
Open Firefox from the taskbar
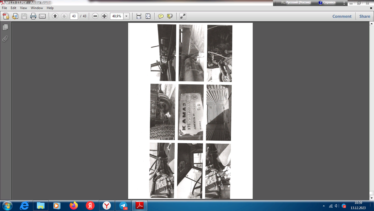[x=74, y=206]
